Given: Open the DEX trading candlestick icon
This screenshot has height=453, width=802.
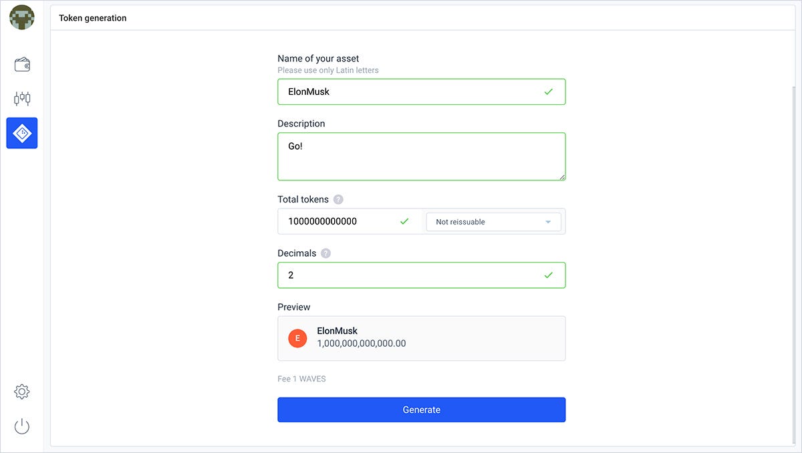Looking at the screenshot, I should click(22, 99).
